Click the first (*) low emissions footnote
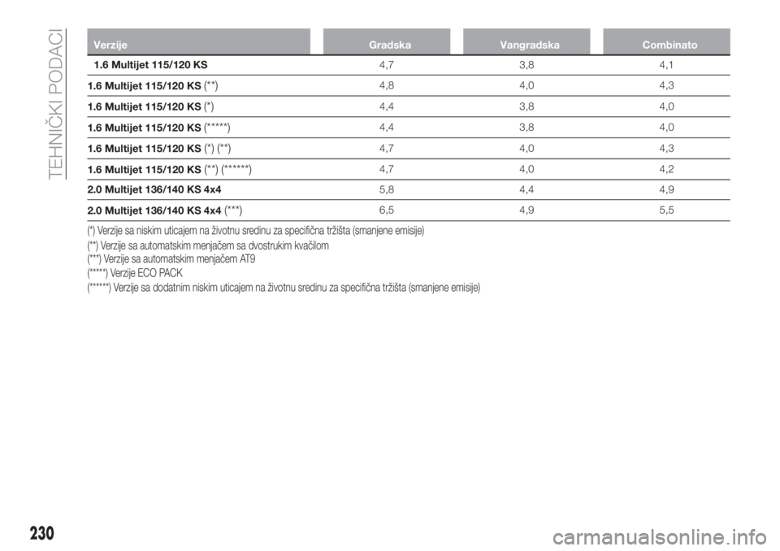Screen dimensions: 780x551 (x=256, y=231)
